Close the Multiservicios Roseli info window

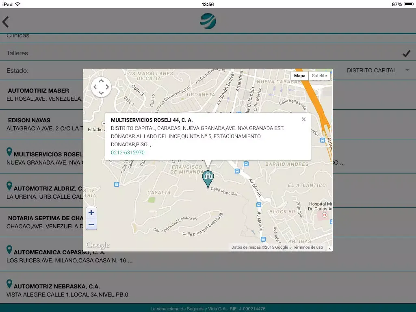[x=303, y=119]
